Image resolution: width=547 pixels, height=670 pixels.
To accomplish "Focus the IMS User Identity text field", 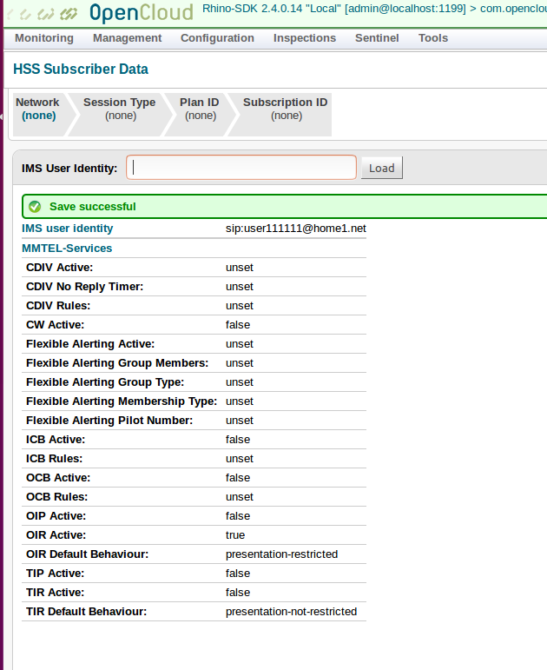I will pyautogui.click(x=241, y=168).
